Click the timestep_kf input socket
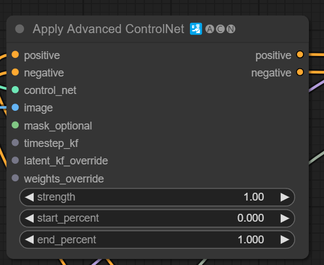This screenshot has width=324, height=265. click(15, 143)
